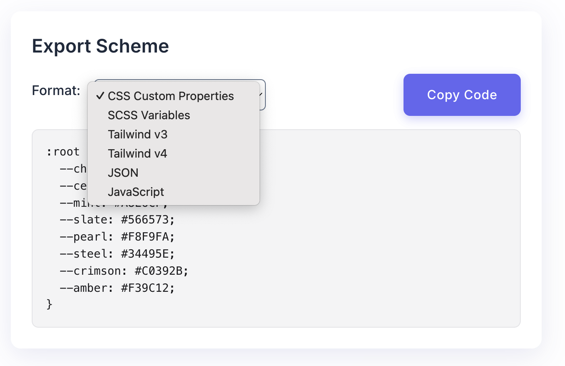This screenshot has height=366, width=565.
Task: Click the --pearl variable line
Action: [x=117, y=236]
